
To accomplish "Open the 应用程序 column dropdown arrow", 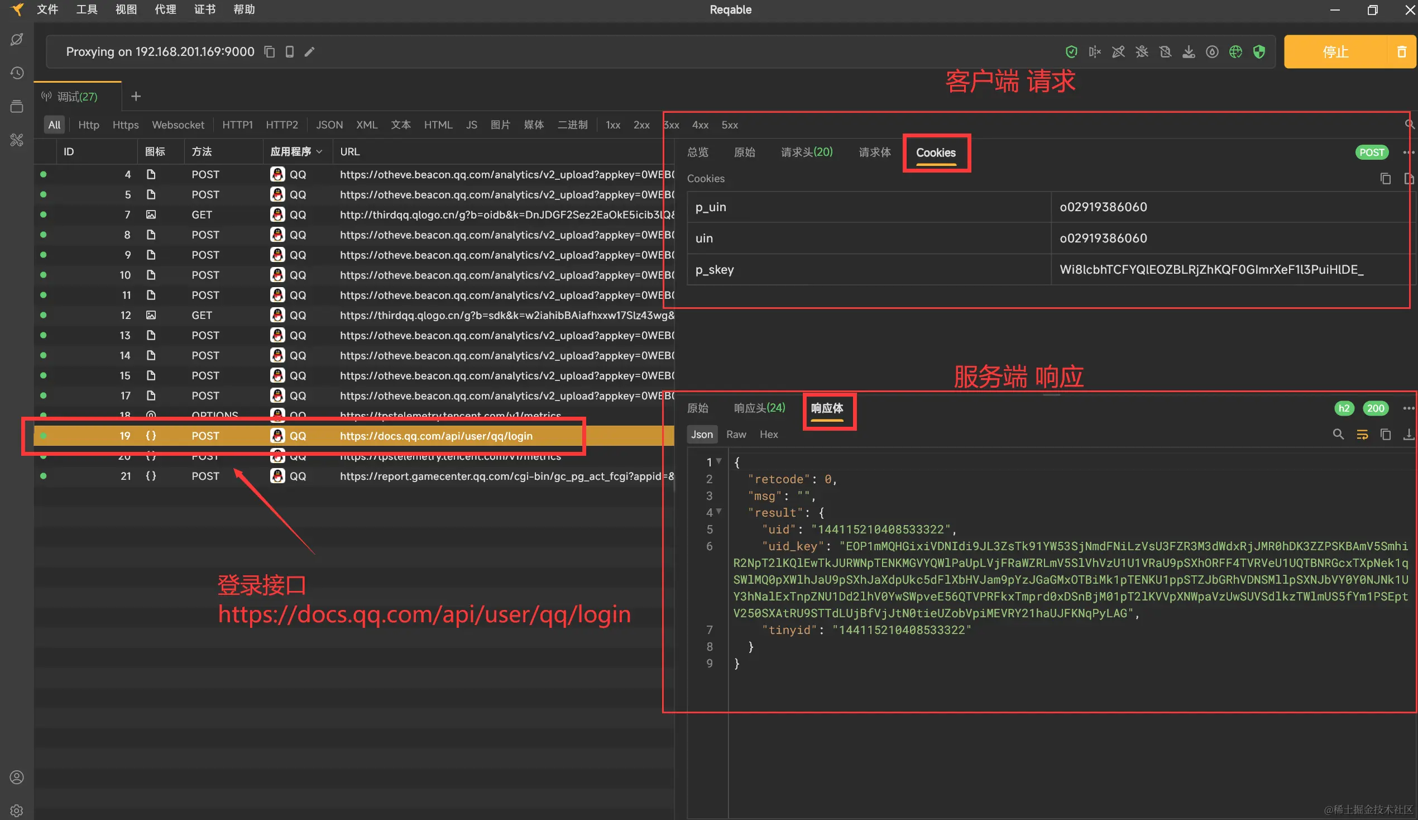I will [320, 151].
